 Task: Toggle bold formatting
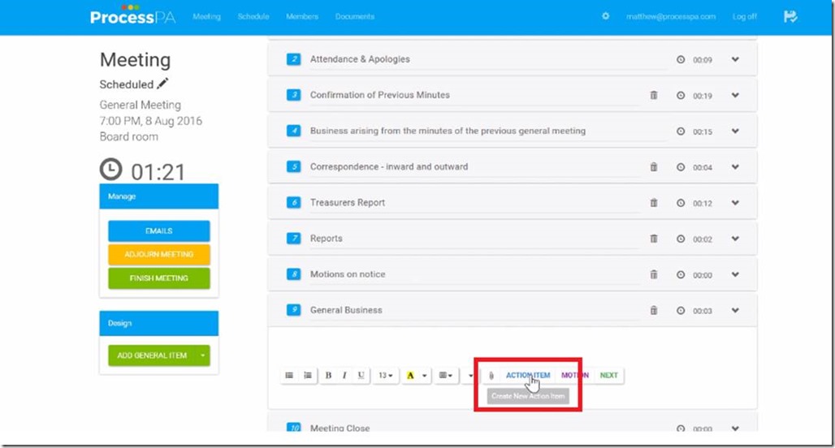point(328,376)
